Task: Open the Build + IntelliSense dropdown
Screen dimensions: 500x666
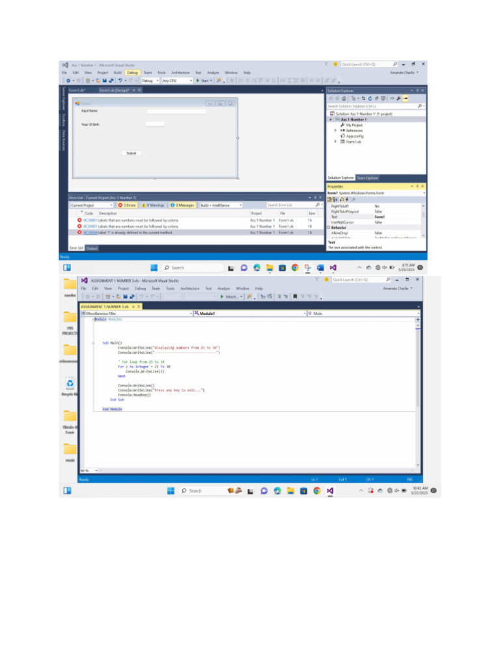Action: click(x=221, y=205)
